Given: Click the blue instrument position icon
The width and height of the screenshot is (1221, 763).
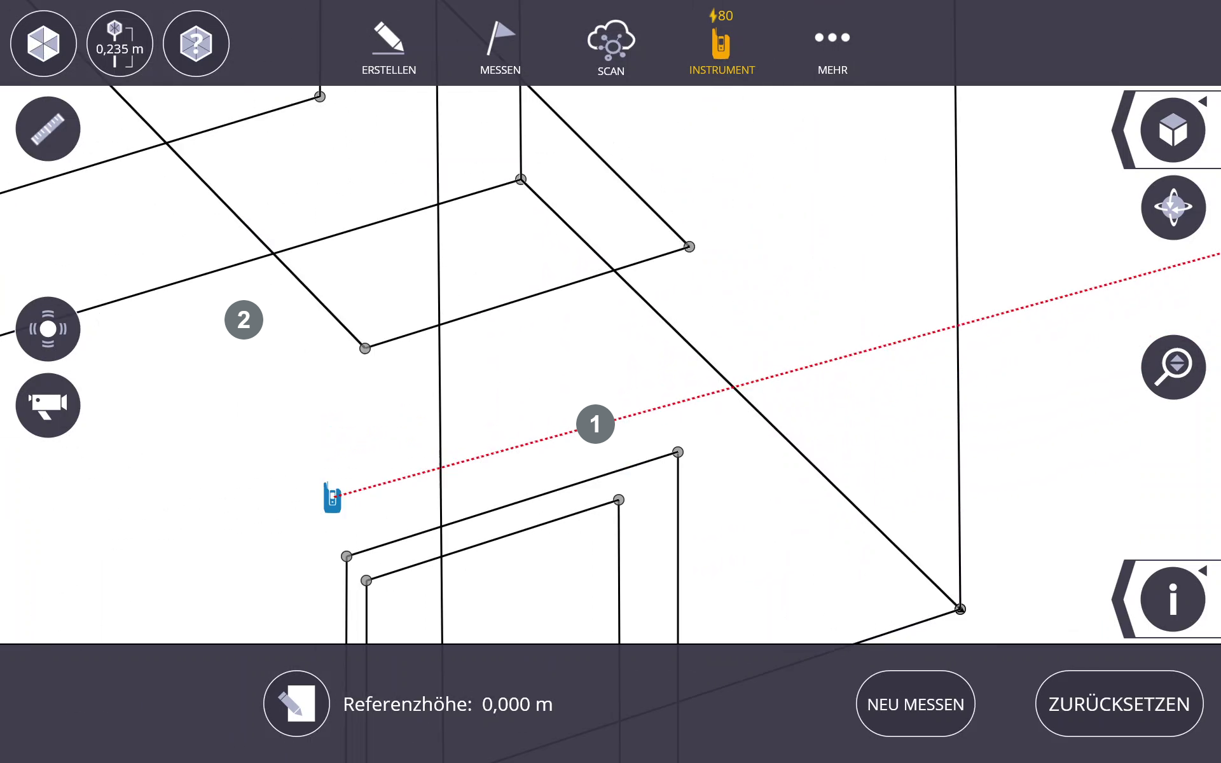Looking at the screenshot, I should click(x=332, y=498).
